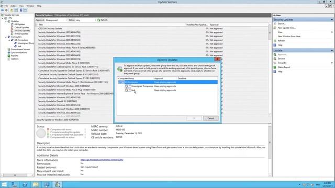Viewport: 335px width, 188px height.
Task: Click Search in Actions pane
Action: point(282,23)
